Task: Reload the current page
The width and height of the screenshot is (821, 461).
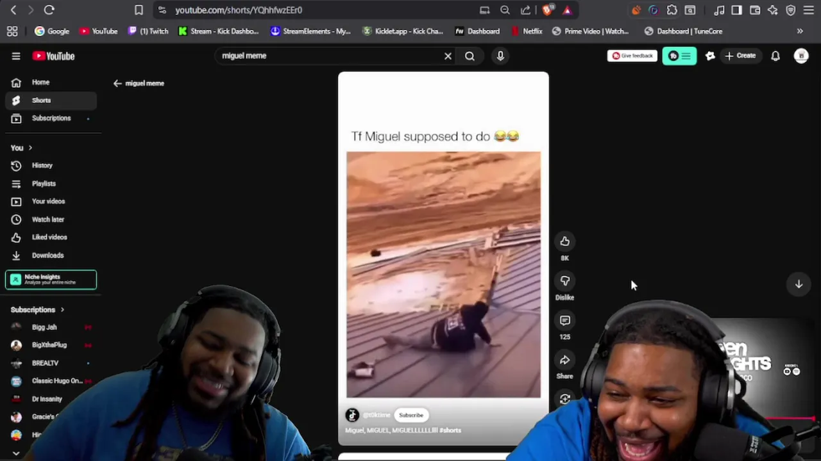Action: (x=49, y=10)
